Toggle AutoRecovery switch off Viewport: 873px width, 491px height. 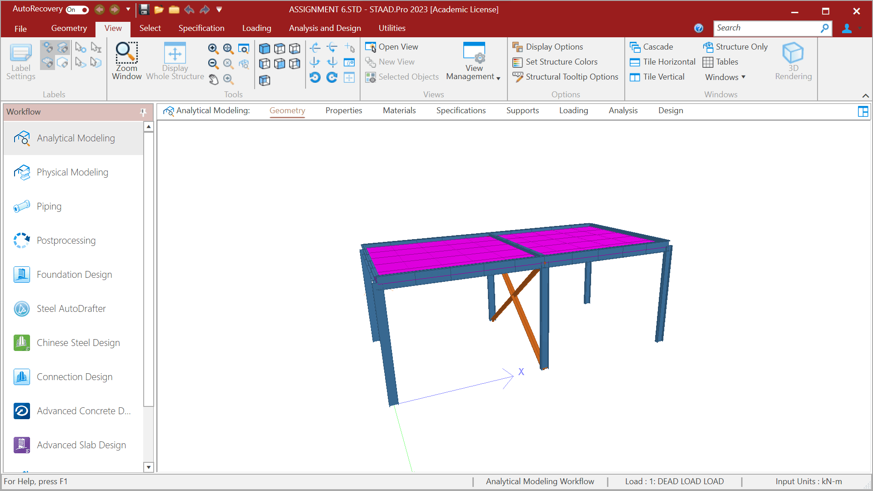77,10
